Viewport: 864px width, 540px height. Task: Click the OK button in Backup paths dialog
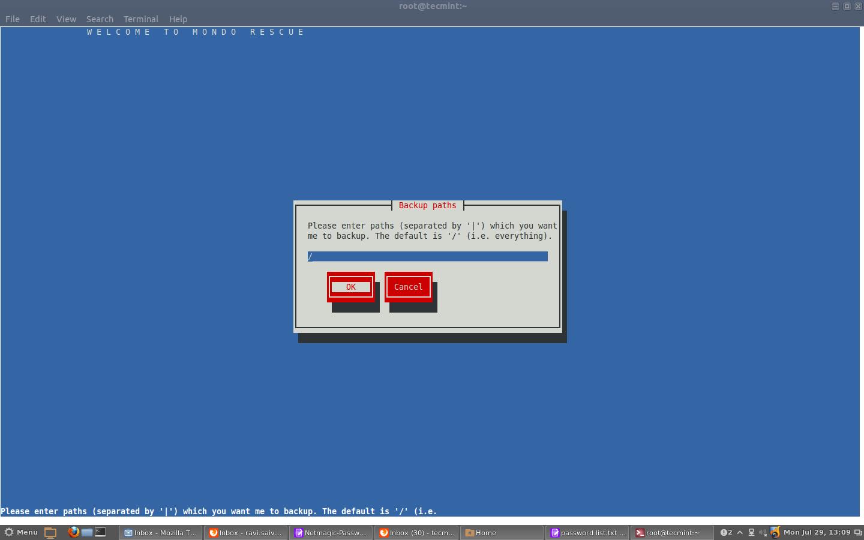(351, 287)
